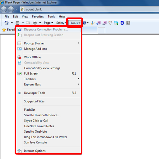The height and width of the screenshot is (159, 159).
Task: Click the Windows Live Writer toolbar icon
Action: pos(110,23)
